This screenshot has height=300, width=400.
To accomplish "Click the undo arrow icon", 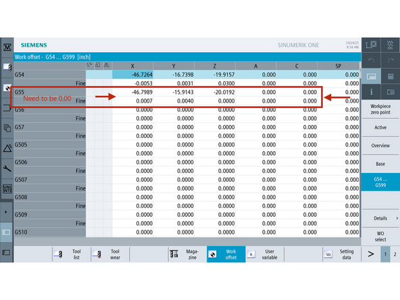I will [371, 60].
